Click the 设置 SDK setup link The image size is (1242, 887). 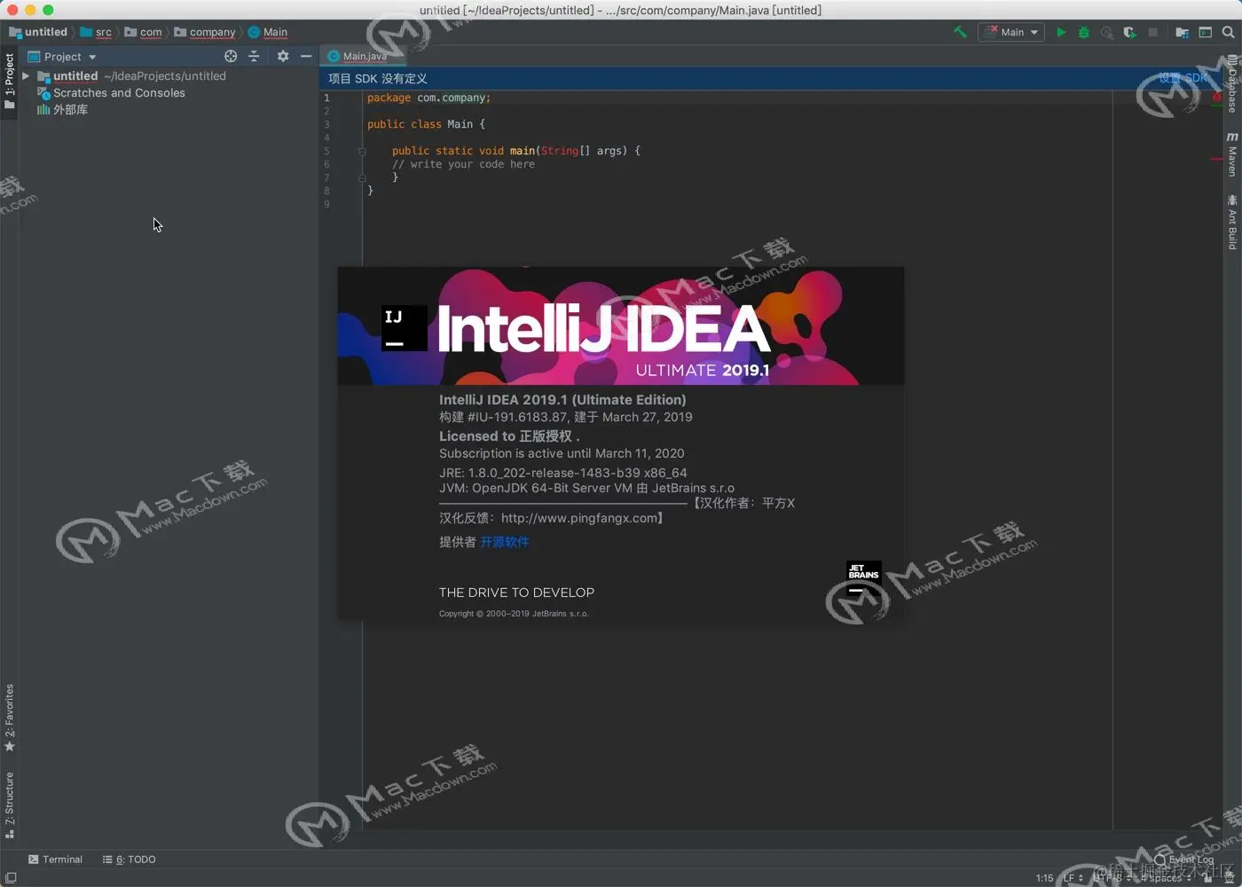[x=1183, y=78]
